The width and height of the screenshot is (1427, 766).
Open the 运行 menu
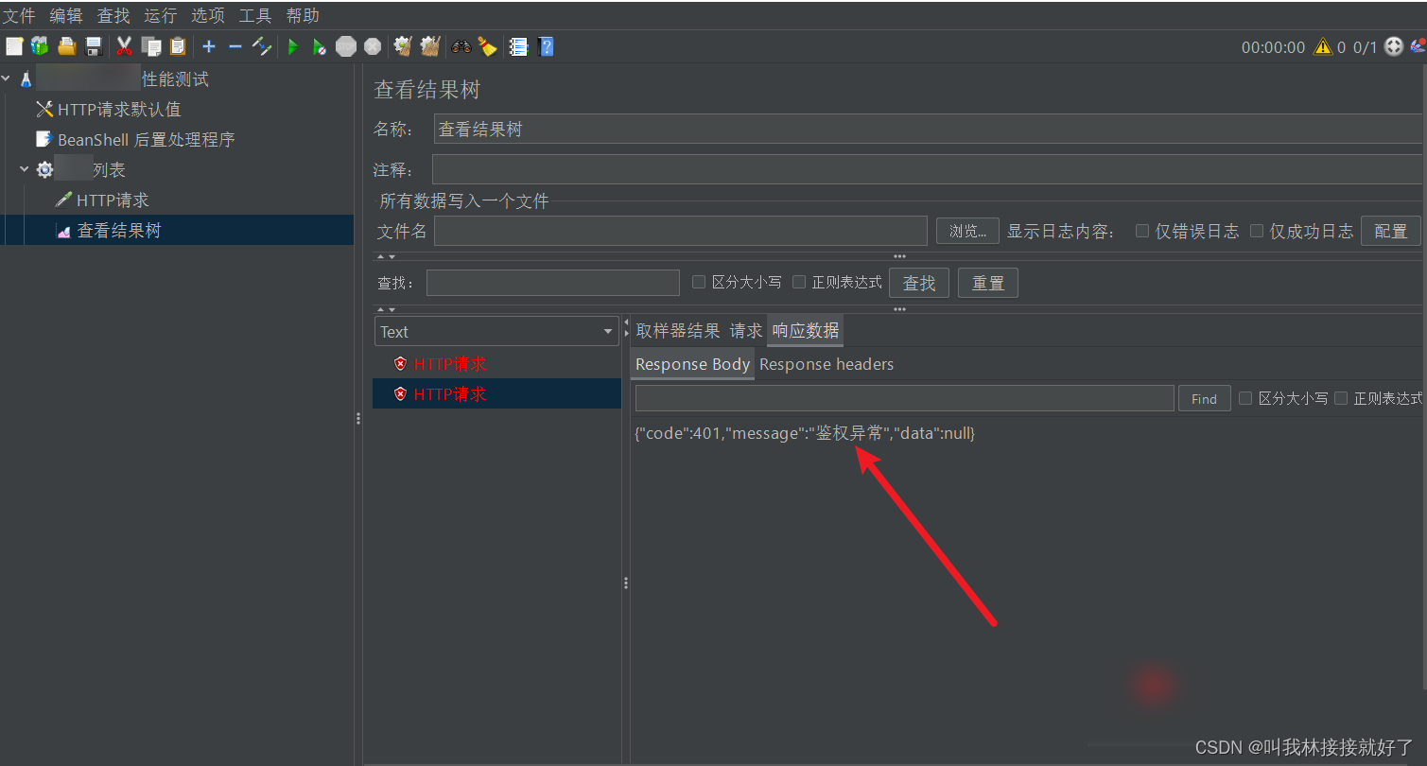(161, 15)
